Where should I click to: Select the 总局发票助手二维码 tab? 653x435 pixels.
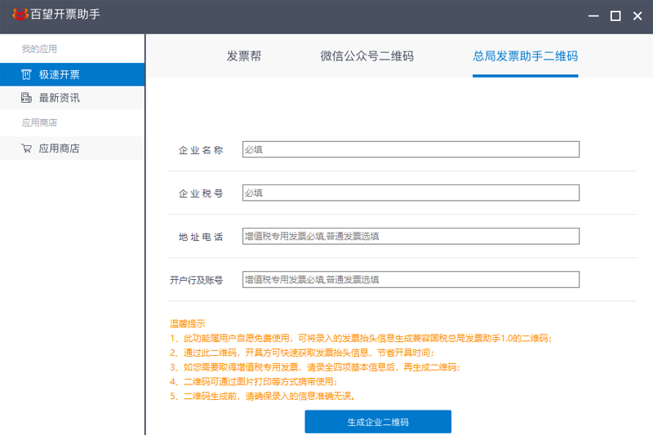pyautogui.click(x=525, y=56)
